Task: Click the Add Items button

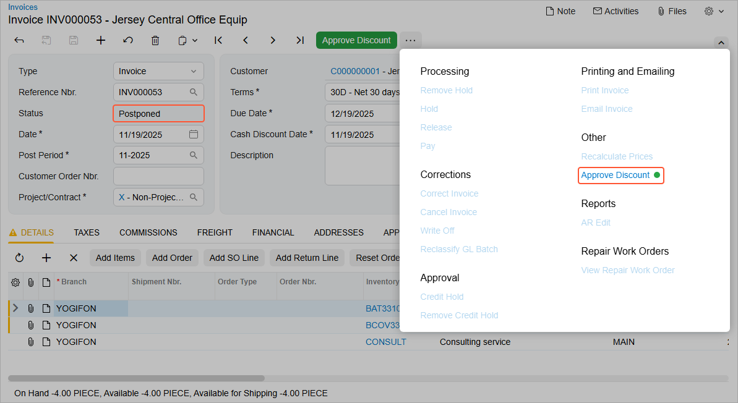Action: tap(115, 258)
